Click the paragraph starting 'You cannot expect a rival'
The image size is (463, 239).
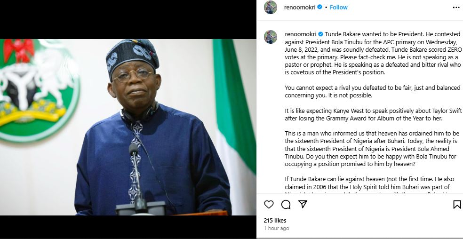click(367, 91)
